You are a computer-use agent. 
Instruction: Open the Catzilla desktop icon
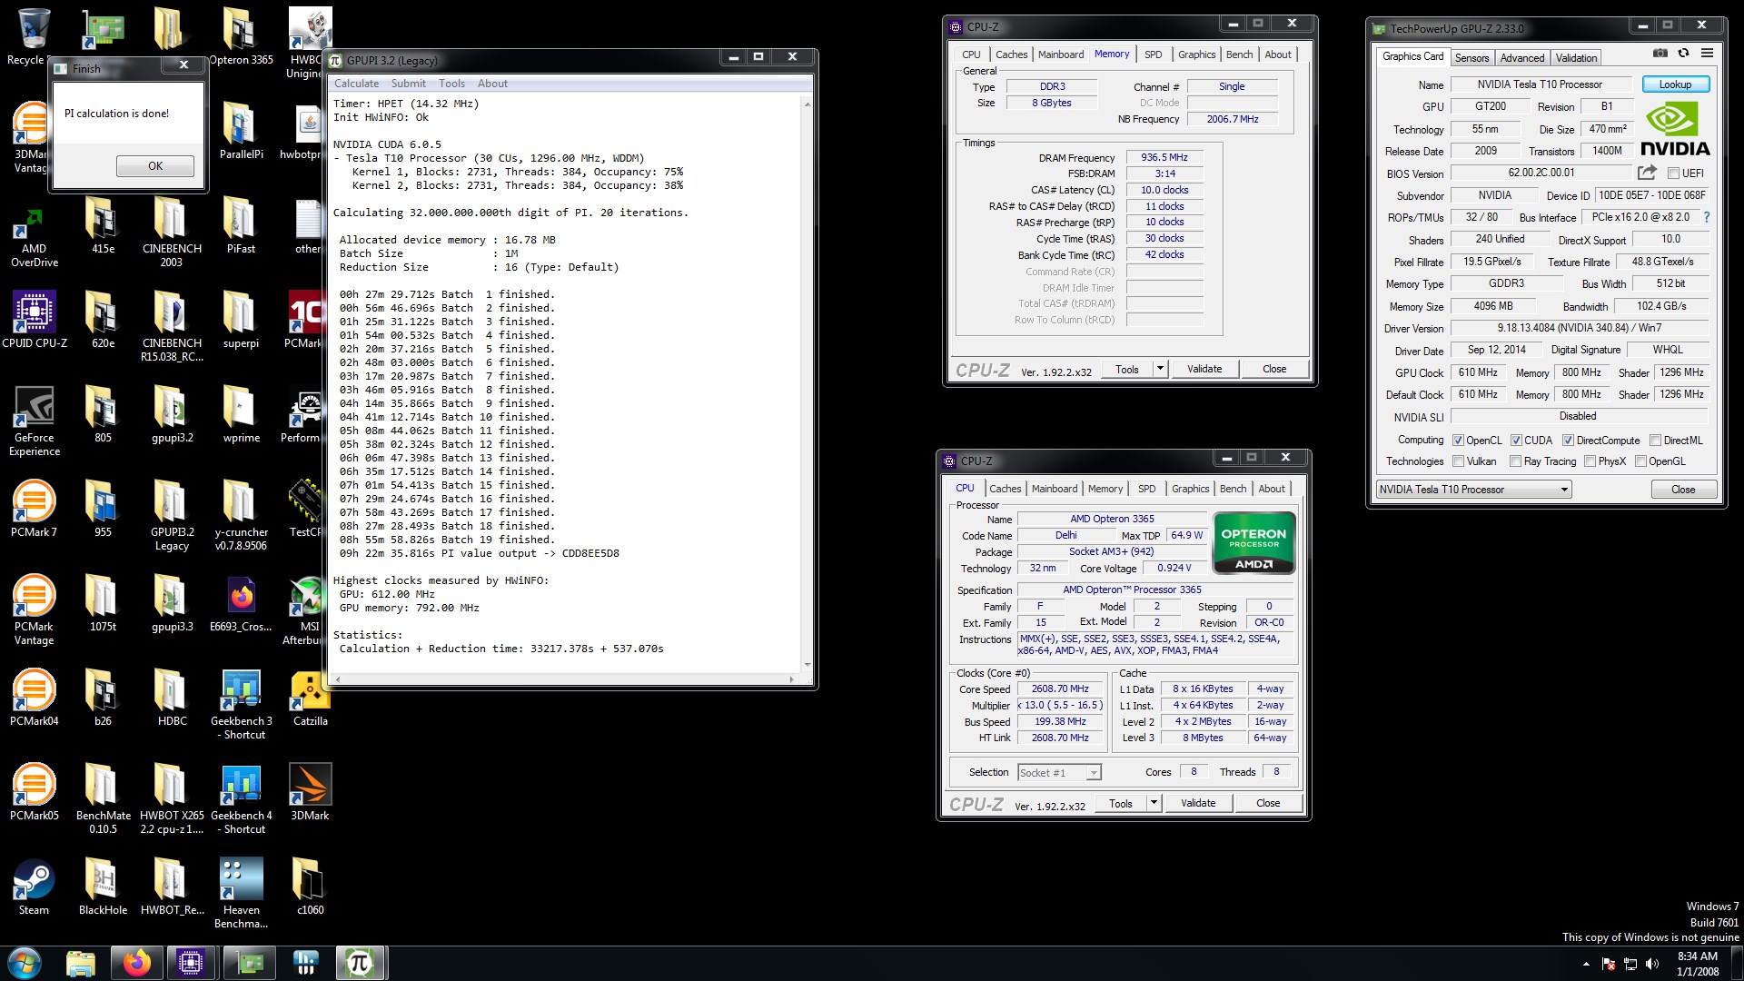[x=310, y=698]
